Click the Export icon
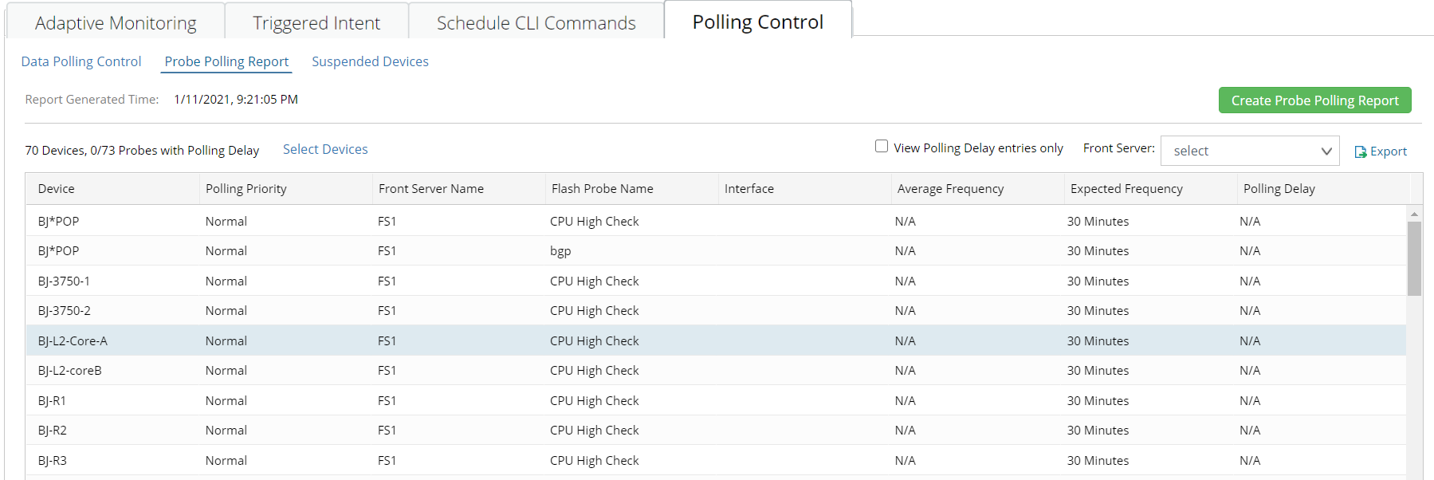Screen dimensions: 1434x480 (1361, 151)
